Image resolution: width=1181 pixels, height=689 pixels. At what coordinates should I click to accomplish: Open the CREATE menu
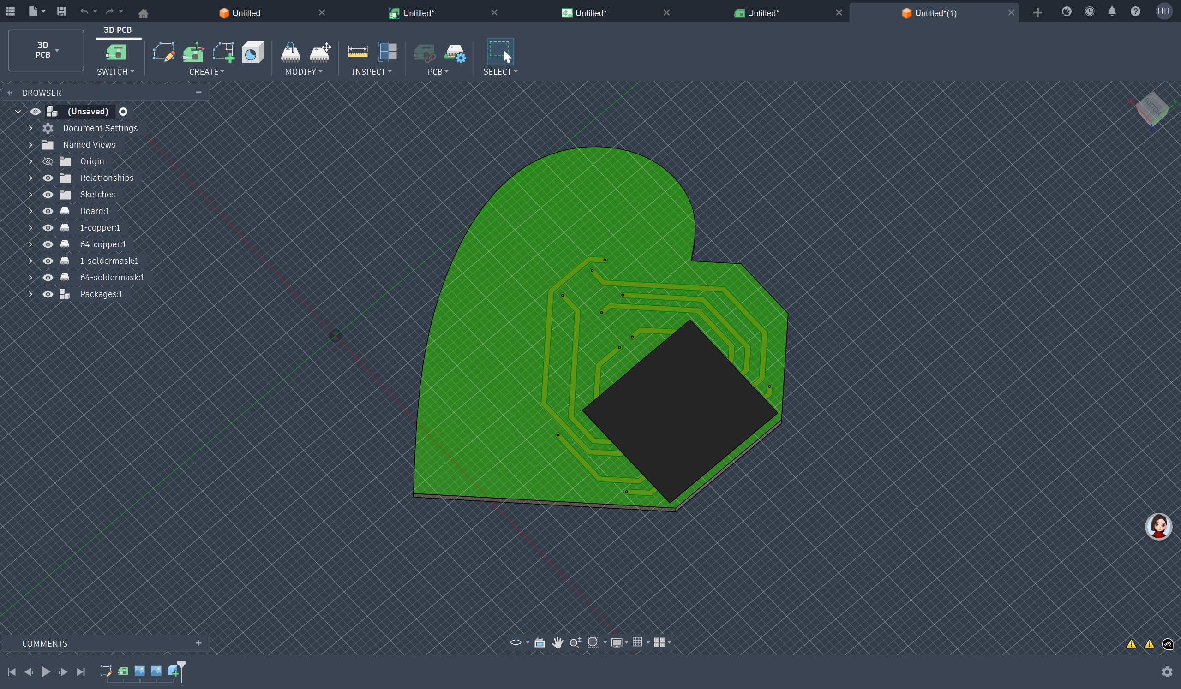(206, 71)
